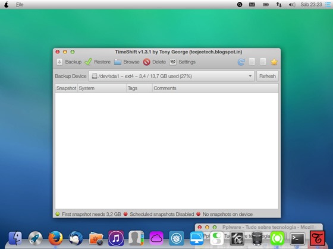Close the TimeShift window
The image size is (333, 249).
click(58, 52)
